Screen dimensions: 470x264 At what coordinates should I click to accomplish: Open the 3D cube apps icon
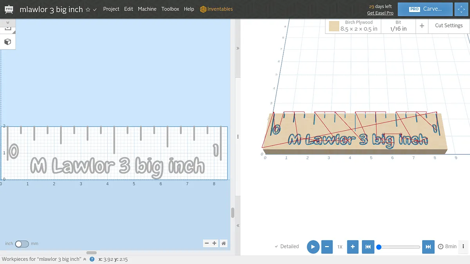7,41
